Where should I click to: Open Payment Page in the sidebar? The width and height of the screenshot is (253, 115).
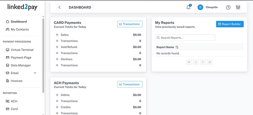click(x=21, y=57)
